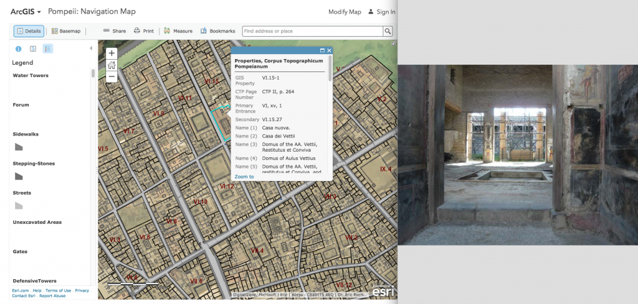Open Bookmarks

(x=217, y=31)
